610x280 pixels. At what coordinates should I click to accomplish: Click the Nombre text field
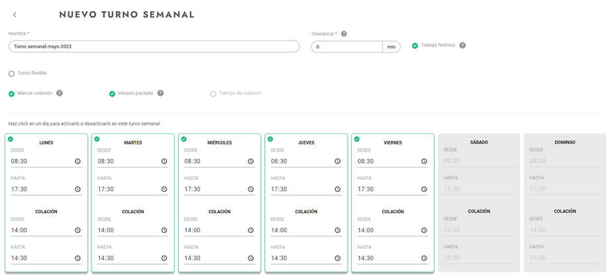tap(154, 47)
